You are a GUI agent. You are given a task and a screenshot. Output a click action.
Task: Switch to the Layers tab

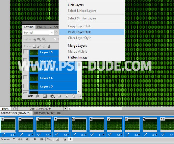pyautogui.click(x=29, y=27)
